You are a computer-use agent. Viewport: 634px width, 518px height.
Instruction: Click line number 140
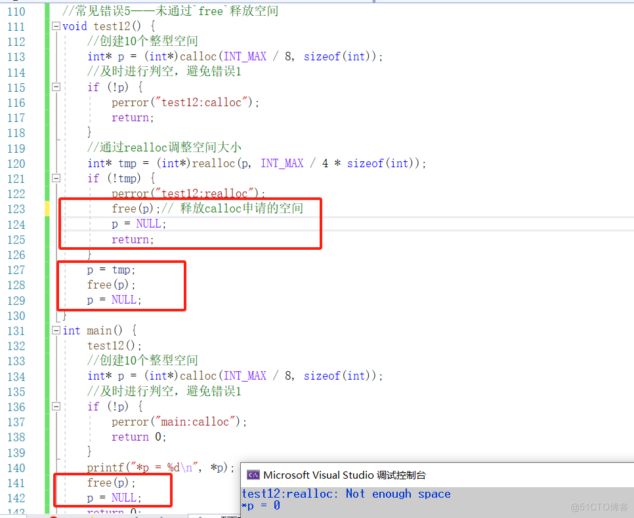[x=16, y=468]
